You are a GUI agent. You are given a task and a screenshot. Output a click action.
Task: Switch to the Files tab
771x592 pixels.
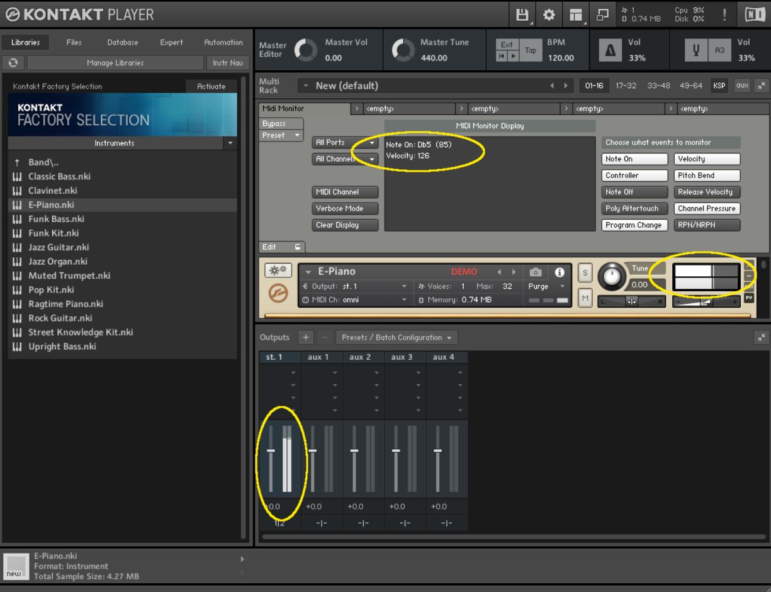click(x=74, y=43)
